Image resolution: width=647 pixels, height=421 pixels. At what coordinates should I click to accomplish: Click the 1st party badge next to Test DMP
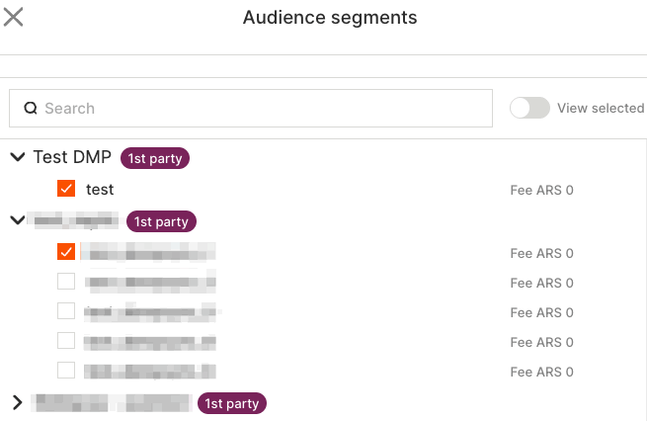click(155, 158)
